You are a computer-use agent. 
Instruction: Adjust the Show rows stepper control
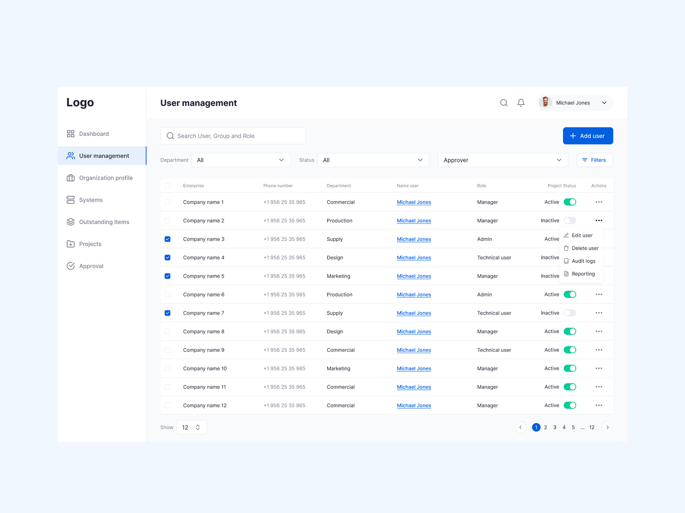tap(197, 427)
